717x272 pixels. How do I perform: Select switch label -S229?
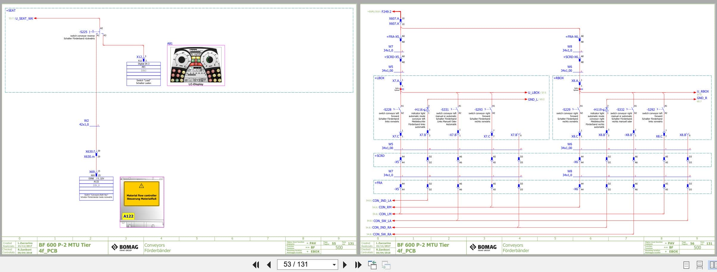tap(566, 110)
